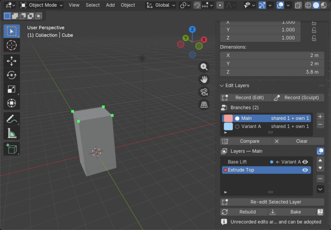331x230 pixels.
Task: Click the Z axis on navigation gizmo
Action: tap(192, 29)
